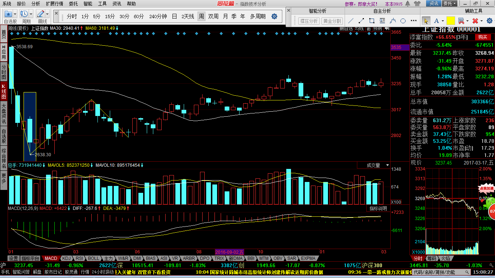This screenshot has width=495, height=278.
Task: Switch chart period to 1分
Action: [x=85, y=16]
